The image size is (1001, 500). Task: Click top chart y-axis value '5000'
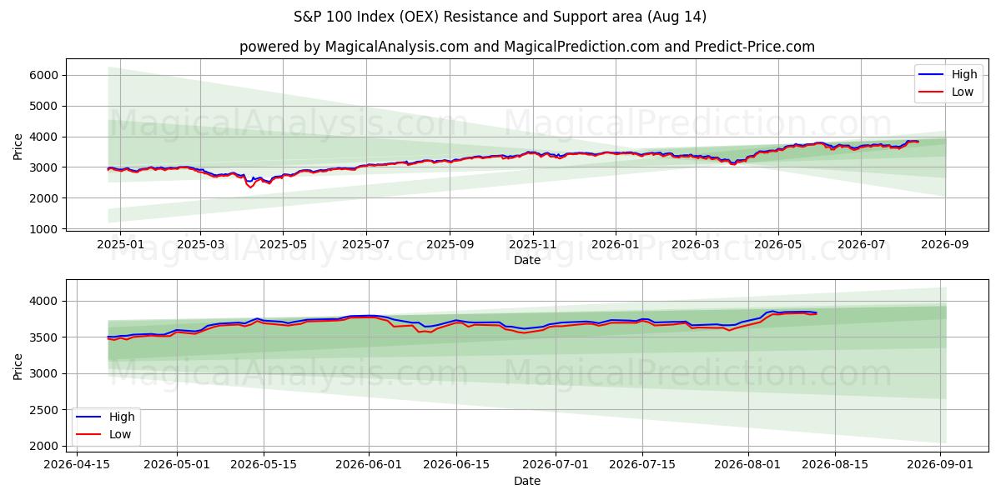coord(45,106)
